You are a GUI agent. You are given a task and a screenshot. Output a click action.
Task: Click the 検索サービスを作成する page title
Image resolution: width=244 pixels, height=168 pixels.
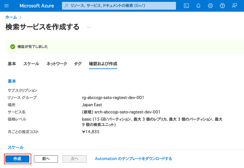pyautogui.click(x=42, y=27)
